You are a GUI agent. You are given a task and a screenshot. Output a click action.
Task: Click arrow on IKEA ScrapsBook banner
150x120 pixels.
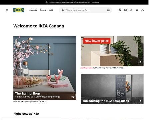pyautogui.click(x=140, y=101)
